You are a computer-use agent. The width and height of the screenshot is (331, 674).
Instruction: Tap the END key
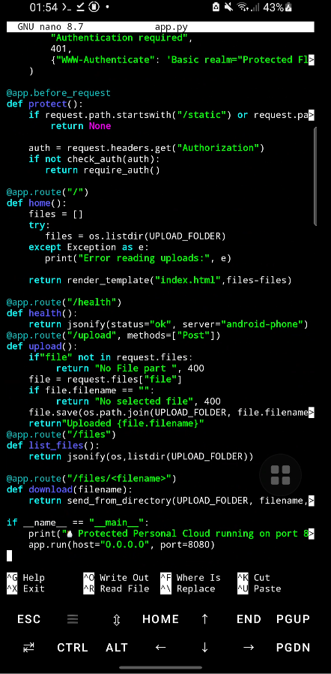coord(249,619)
